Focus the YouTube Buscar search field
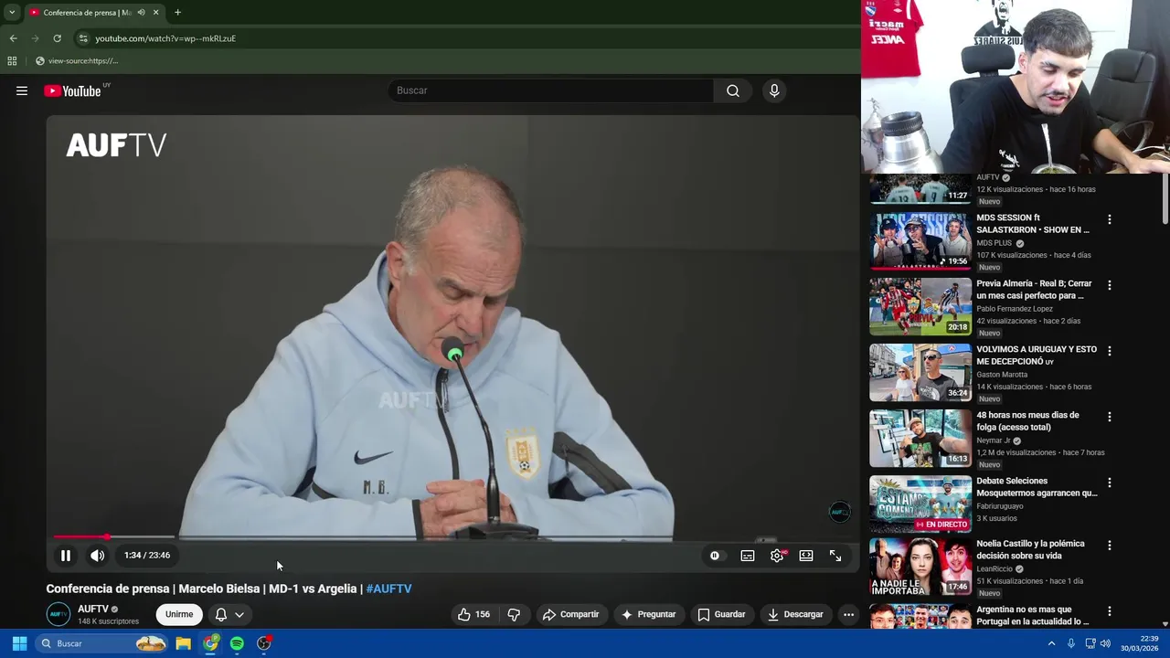The height and width of the screenshot is (658, 1170). click(551, 90)
